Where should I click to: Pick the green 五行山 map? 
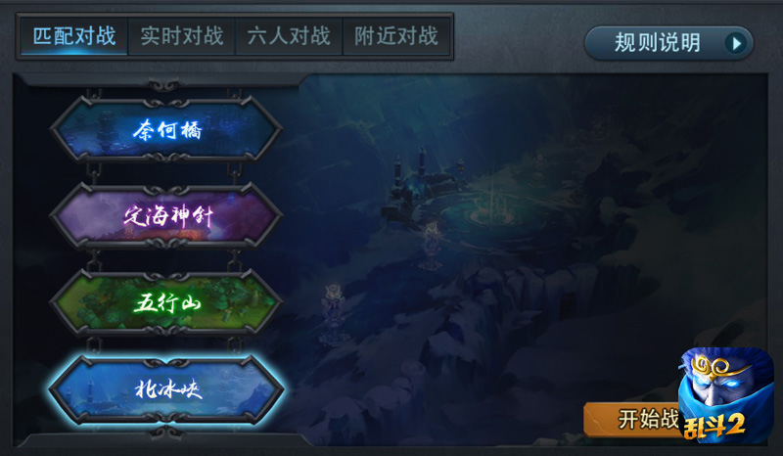coord(166,302)
